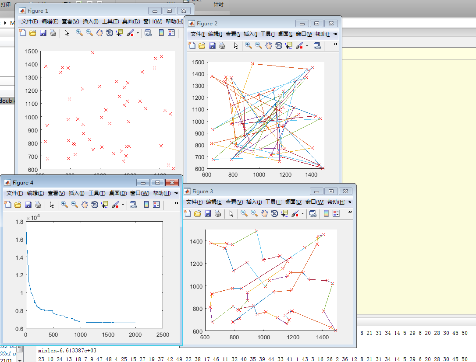The width and height of the screenshot is (476, 362).
Task: Open file icon in Figure 1 toolbar
Action: coord(33,33)
